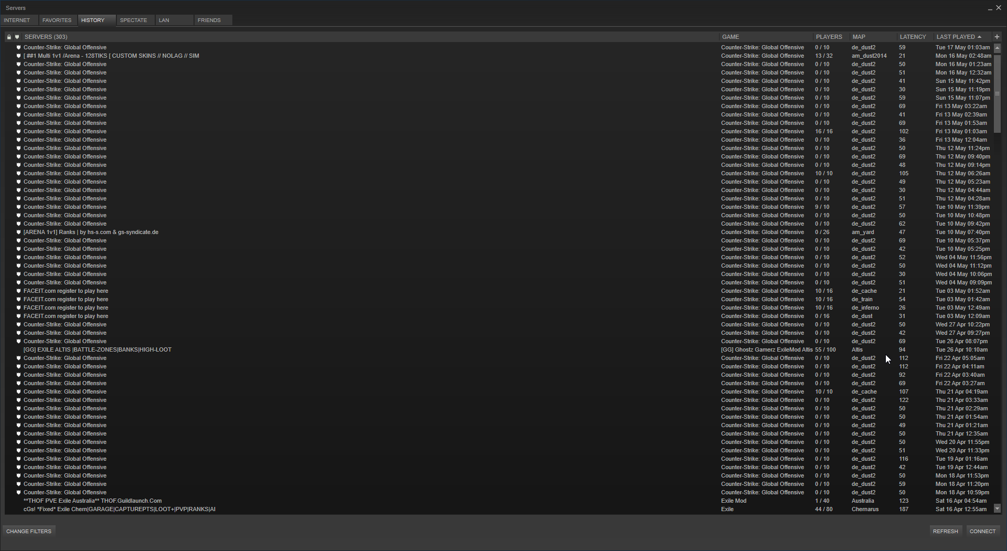Image resolution: width=1007 pixels, height=551 pixels.
Task: Click the [GG] Ghostz Gamerz ExileMod Altis game cell
Action: coord(767,349)
